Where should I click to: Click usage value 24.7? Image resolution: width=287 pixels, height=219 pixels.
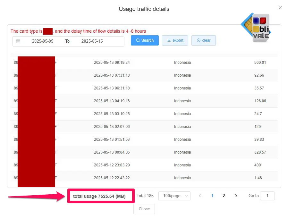[258, 114]
